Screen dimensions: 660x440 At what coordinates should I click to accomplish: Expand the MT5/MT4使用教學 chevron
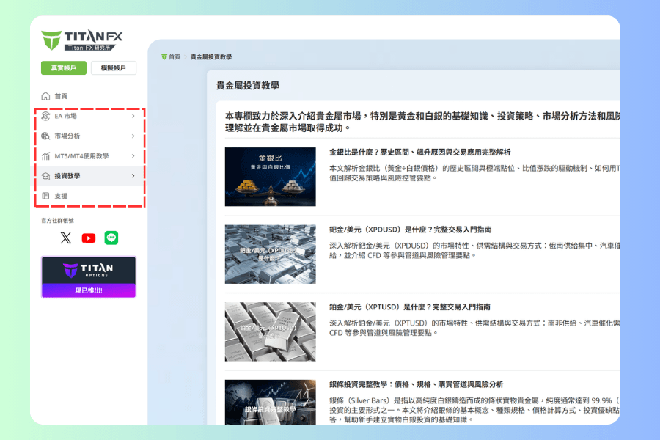click(133, 155)
